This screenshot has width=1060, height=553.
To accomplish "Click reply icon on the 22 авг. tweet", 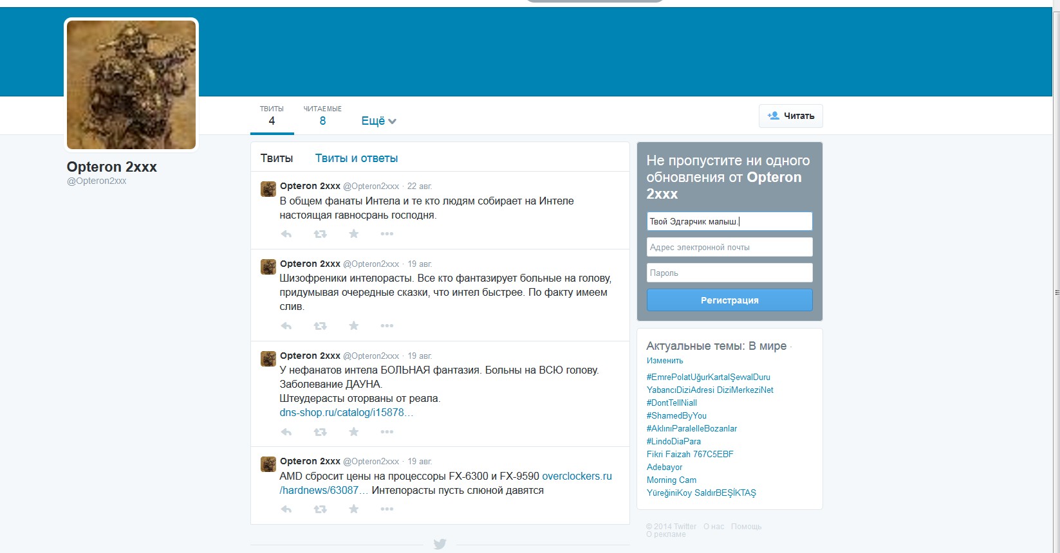I will [286, 234].
